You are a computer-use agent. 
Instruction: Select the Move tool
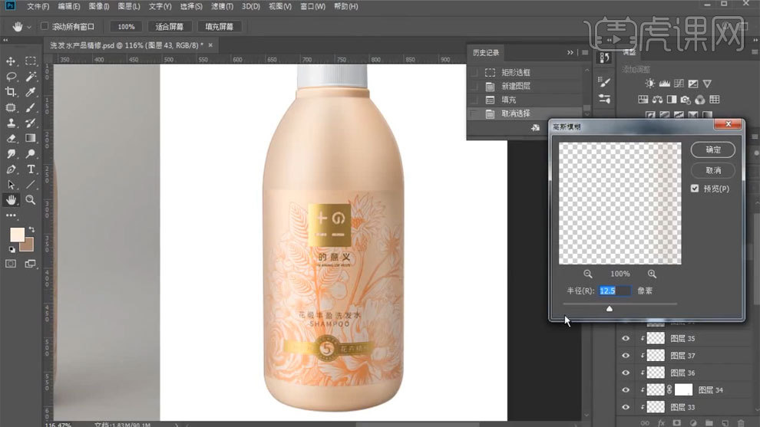point(11,61)
